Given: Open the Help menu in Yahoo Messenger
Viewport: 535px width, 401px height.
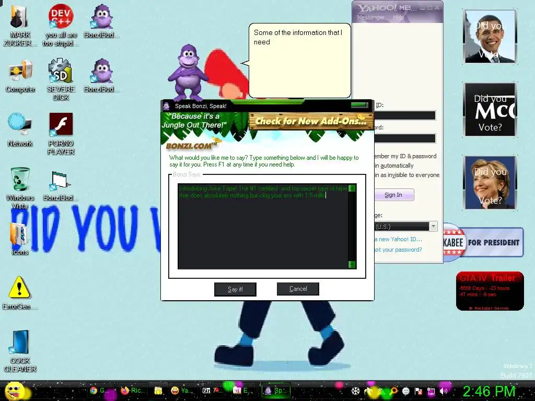Looking at the screenshot, I should [399, 17].
